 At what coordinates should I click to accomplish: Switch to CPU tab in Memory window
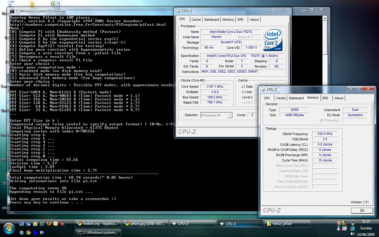tap(267, 98)
